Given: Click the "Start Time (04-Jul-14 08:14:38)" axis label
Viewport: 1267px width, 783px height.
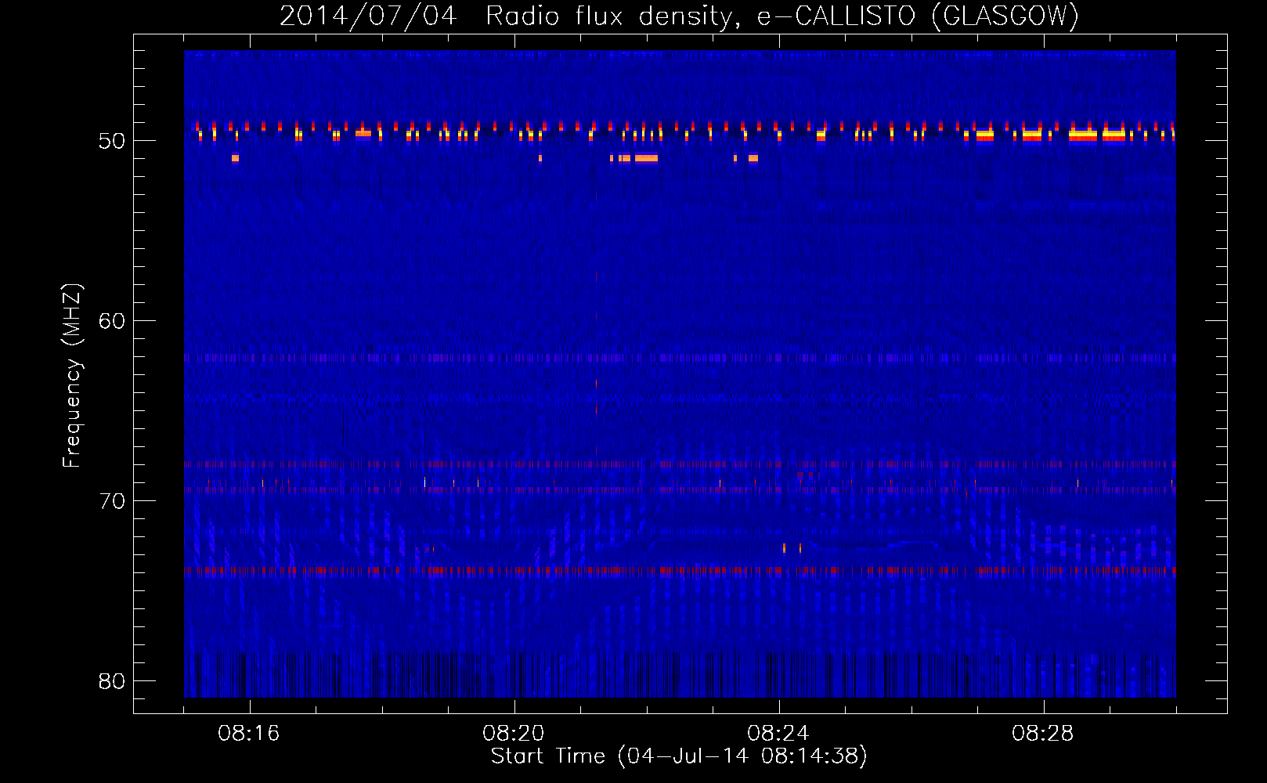Looking at the screenshot, I should 679,756.
